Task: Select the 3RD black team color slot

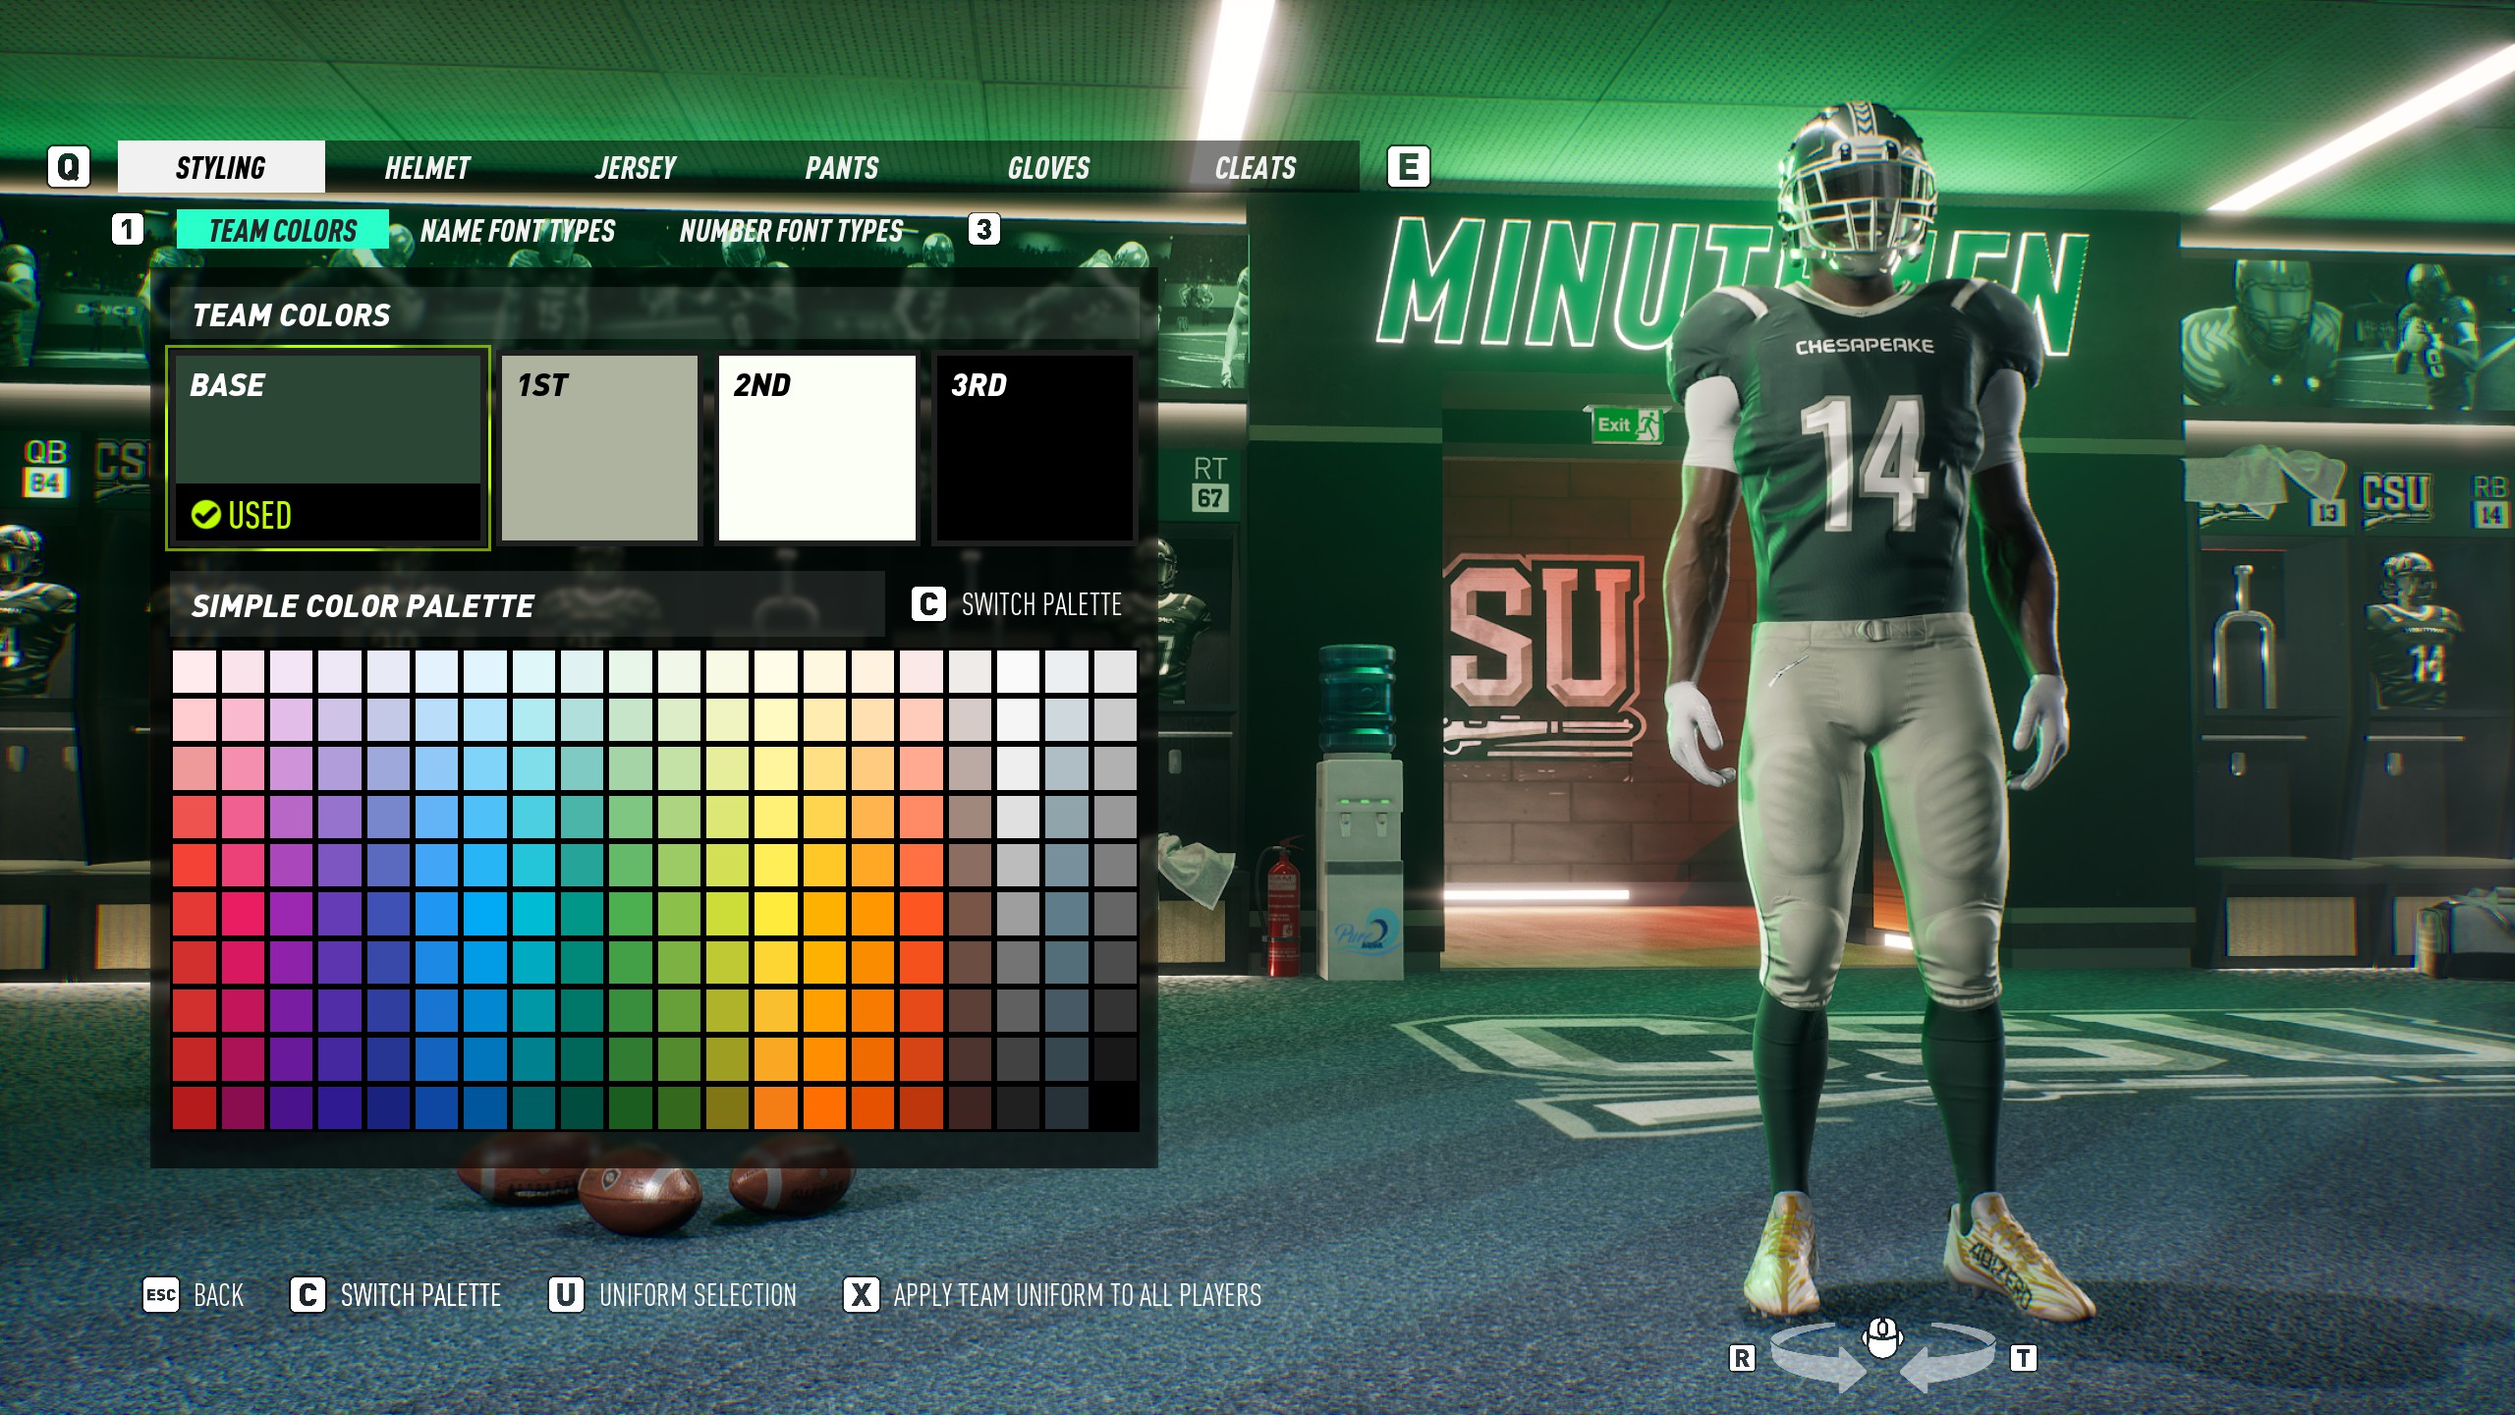Action: pos(1034,448)
